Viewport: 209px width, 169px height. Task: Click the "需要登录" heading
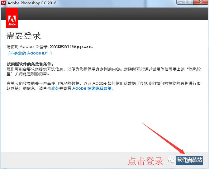click(x=23, y=35)
